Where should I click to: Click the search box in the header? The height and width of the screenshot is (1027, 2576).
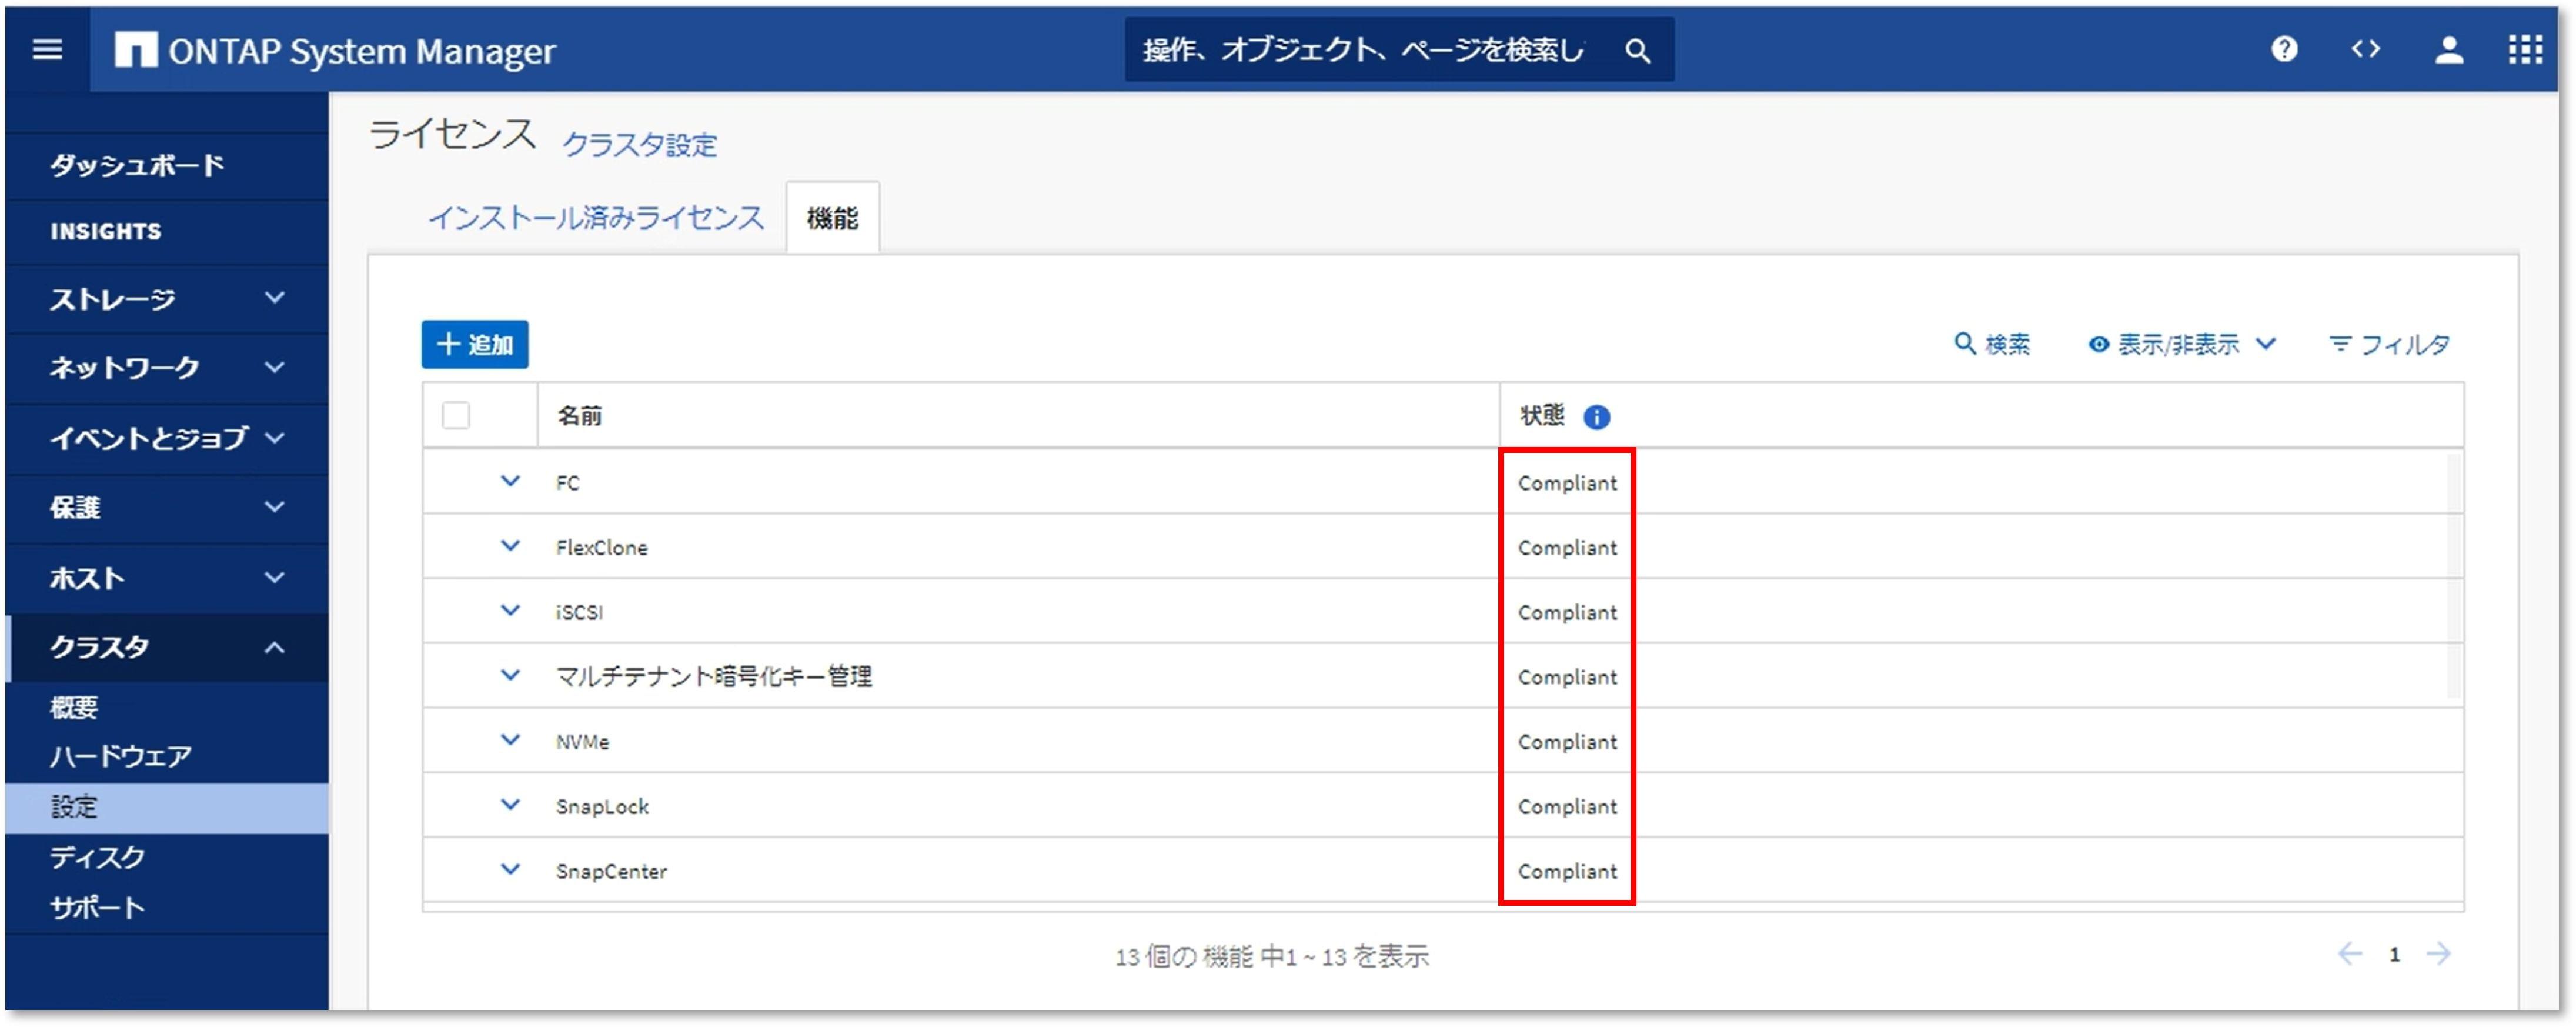[x=1399, y=49]
